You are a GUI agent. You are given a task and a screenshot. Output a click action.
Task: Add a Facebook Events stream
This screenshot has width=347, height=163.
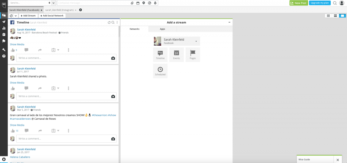(x=176, y=54)
